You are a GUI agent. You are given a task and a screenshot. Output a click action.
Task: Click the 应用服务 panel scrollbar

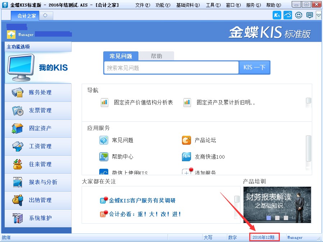pos(308,148)
